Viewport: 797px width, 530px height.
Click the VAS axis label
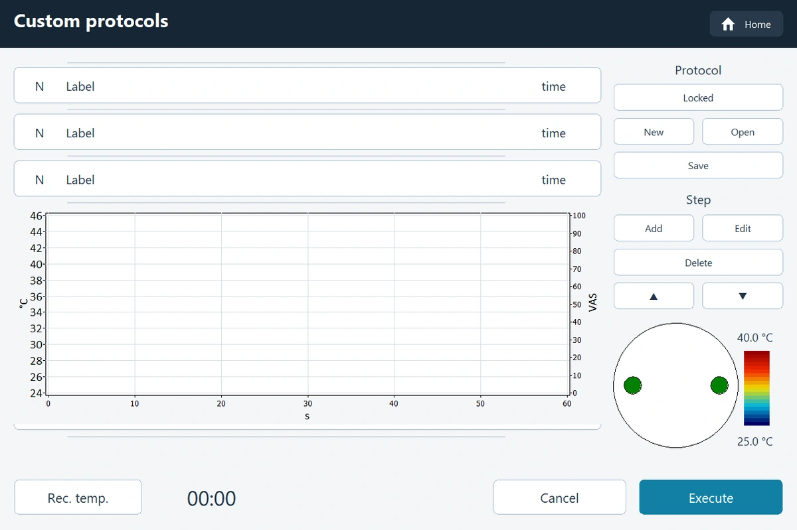(593, 304)
